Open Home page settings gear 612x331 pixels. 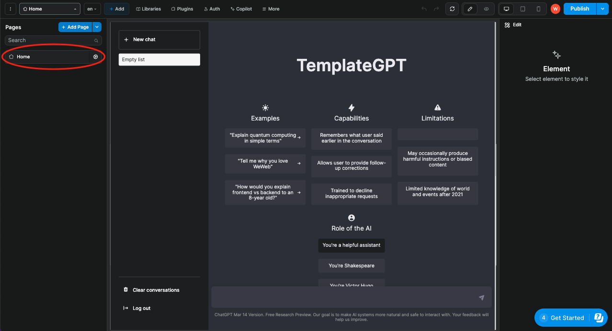click(95, 56)
